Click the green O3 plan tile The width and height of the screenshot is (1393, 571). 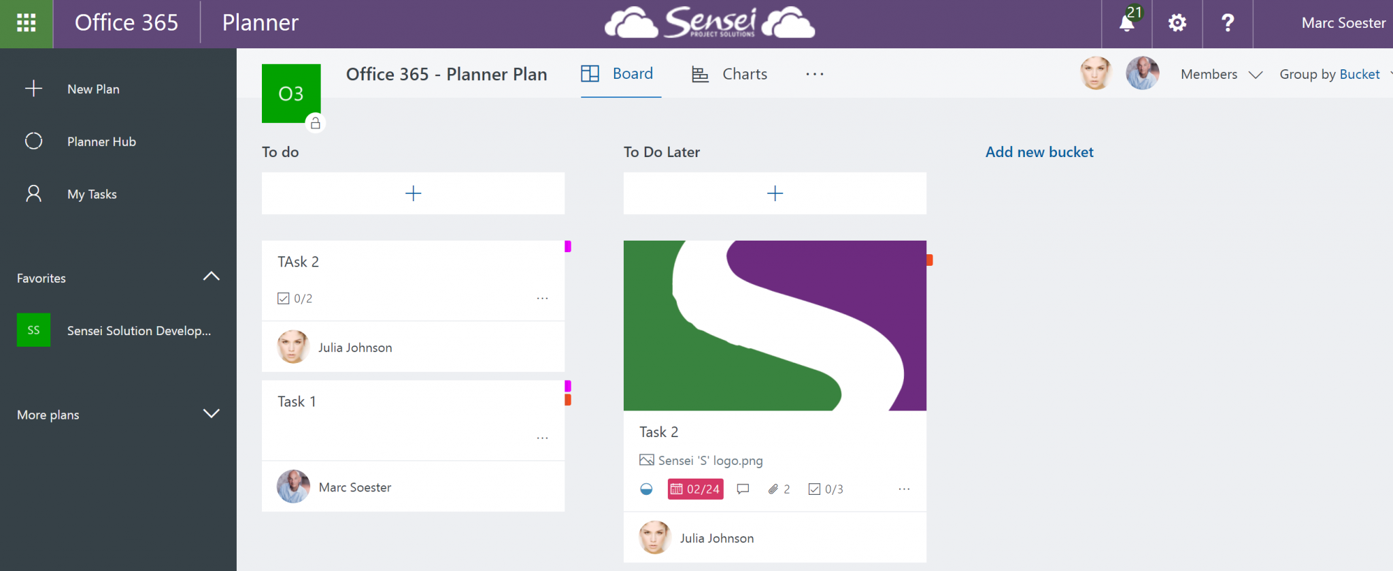291,93
